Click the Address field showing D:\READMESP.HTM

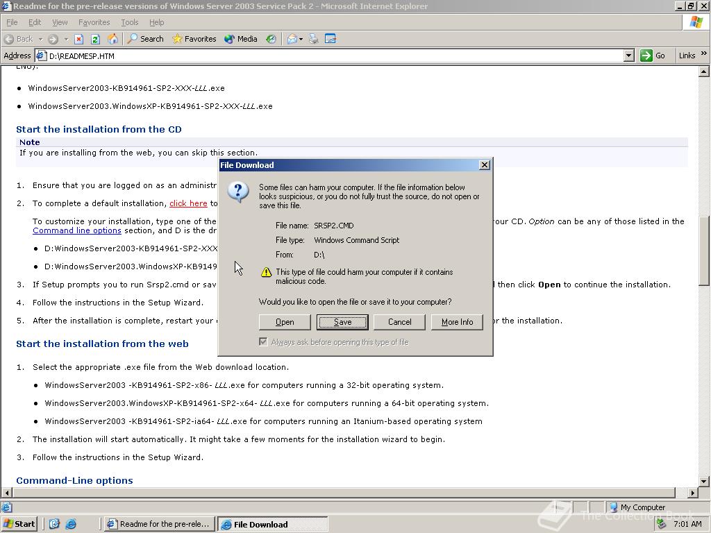[335, 56]
